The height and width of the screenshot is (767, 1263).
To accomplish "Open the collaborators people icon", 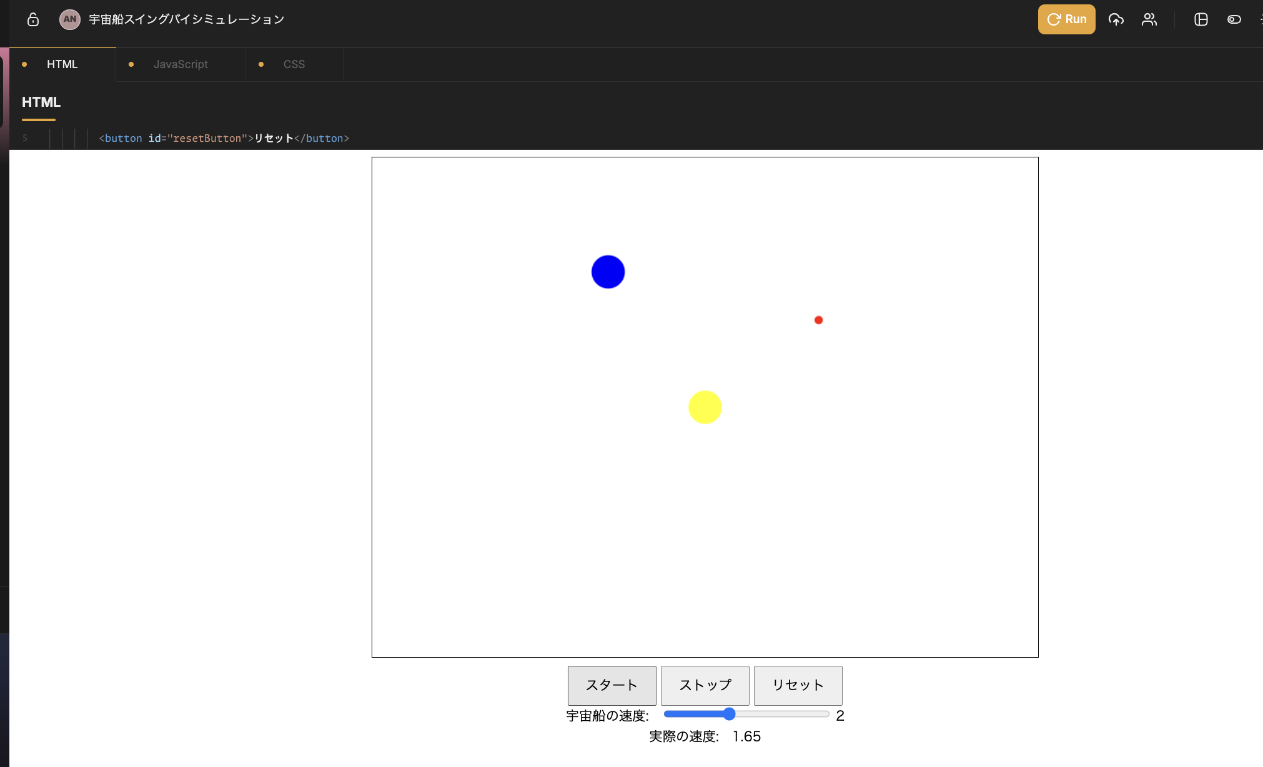I will click(x=1149, y=19).
